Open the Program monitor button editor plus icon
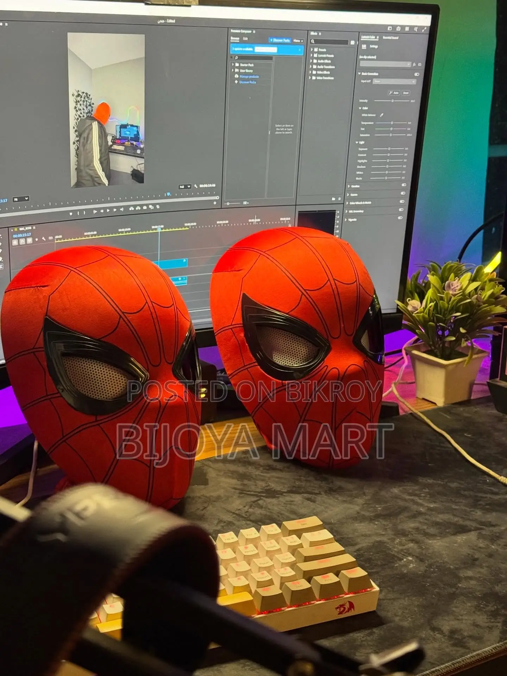Screen dimensions: 507x676 [x=215, y=203]
